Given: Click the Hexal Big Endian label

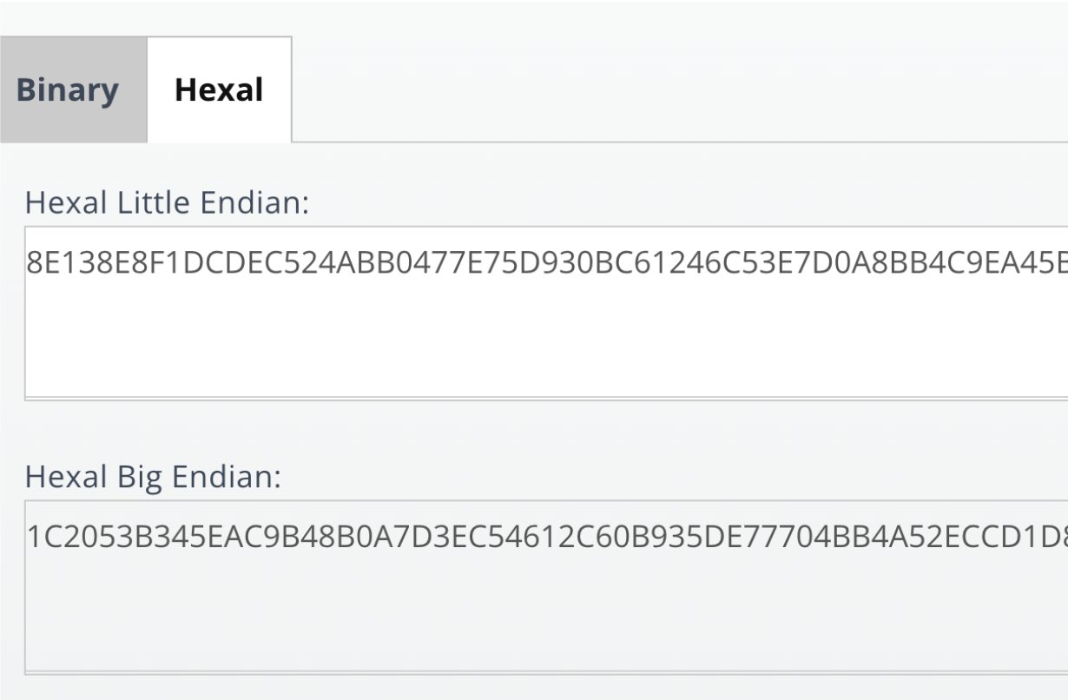Looking at the screenshot, I should tap(153, 476).
